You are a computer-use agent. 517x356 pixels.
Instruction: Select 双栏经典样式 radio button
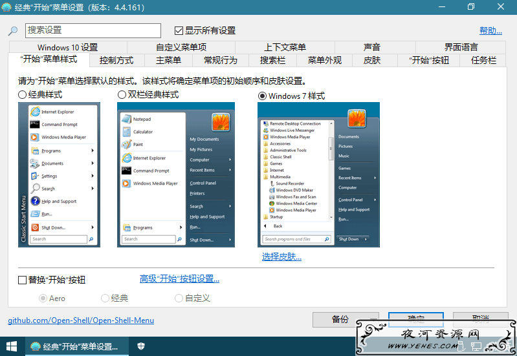(122, 95)
